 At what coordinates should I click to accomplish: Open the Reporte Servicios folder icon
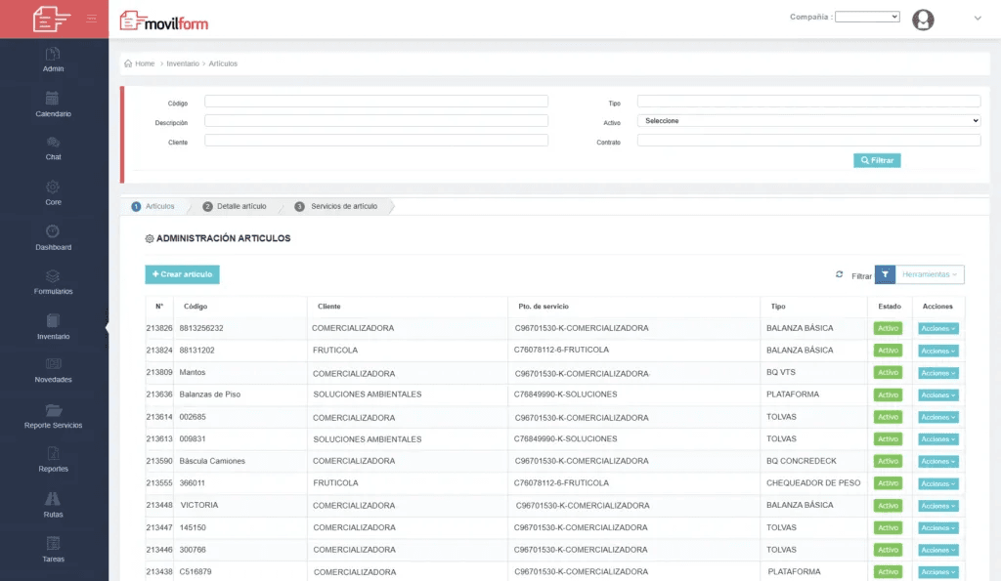pyautogui.click(x=54, y=410)
